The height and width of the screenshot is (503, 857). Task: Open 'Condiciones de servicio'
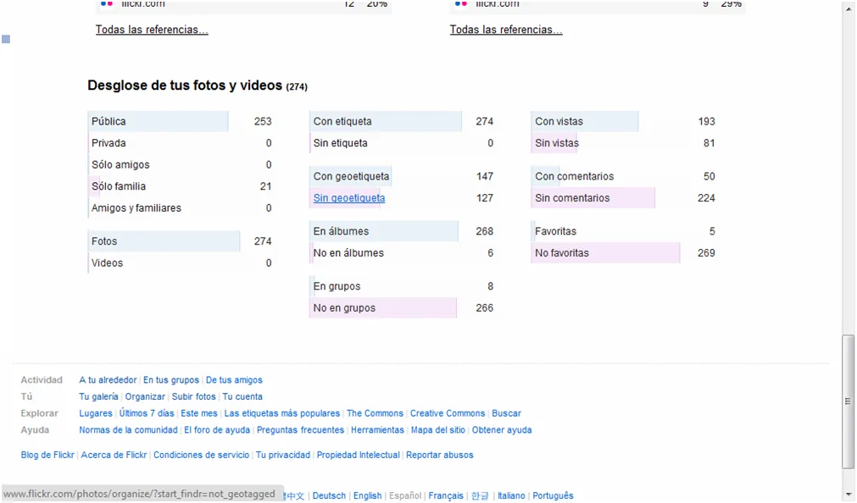coord(201,455)
